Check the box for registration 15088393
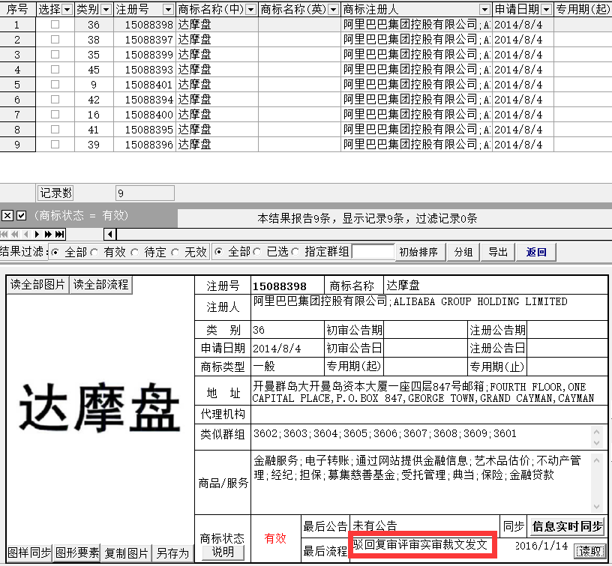 click(x=55, y=70)
